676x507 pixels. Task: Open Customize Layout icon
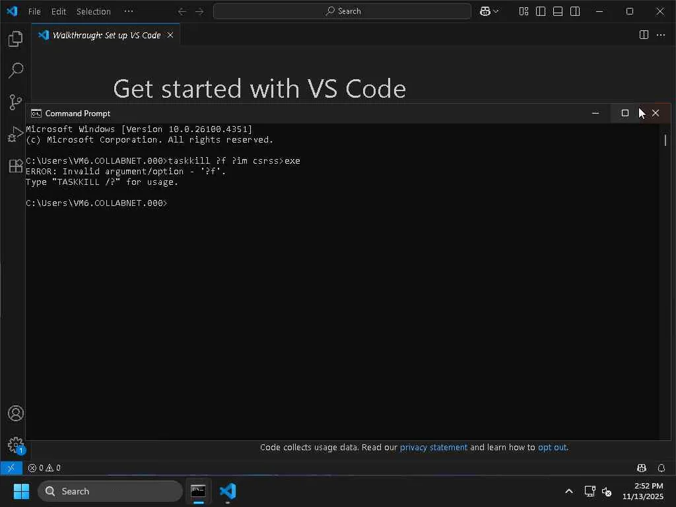[524, 11]
